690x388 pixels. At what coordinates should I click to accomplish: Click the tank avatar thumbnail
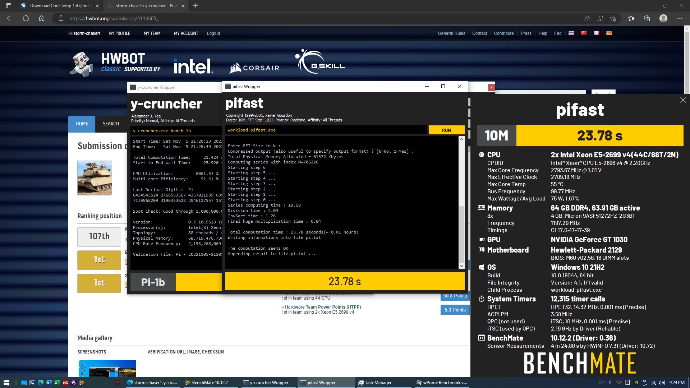(95, 178)
